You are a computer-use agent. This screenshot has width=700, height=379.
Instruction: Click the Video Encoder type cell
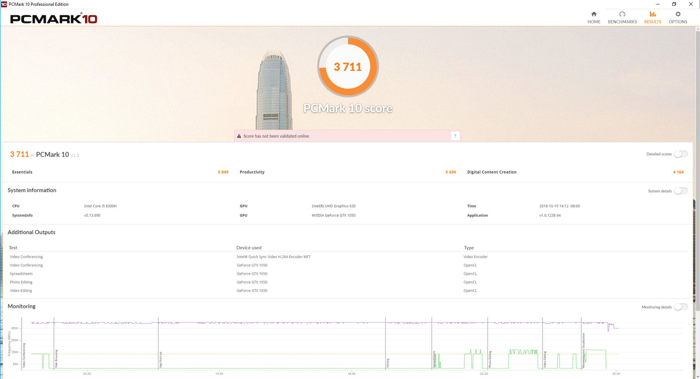coord(475,257)
